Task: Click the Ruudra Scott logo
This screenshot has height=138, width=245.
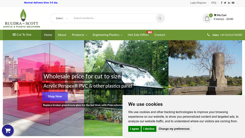Action: 22,18
